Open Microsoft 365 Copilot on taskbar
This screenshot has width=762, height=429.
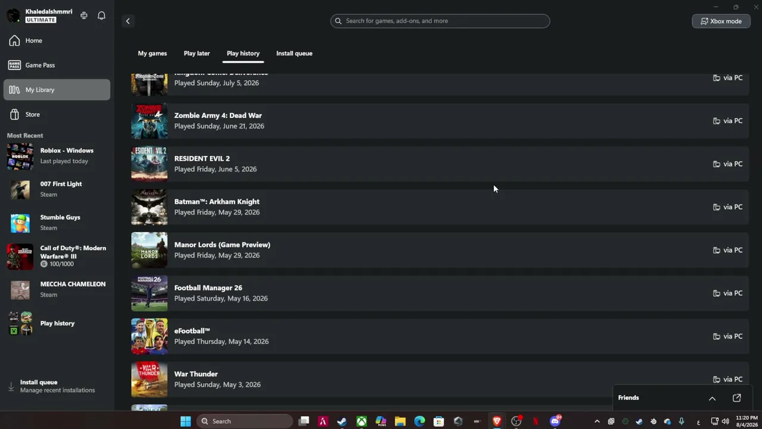click(x=381, y=421)
